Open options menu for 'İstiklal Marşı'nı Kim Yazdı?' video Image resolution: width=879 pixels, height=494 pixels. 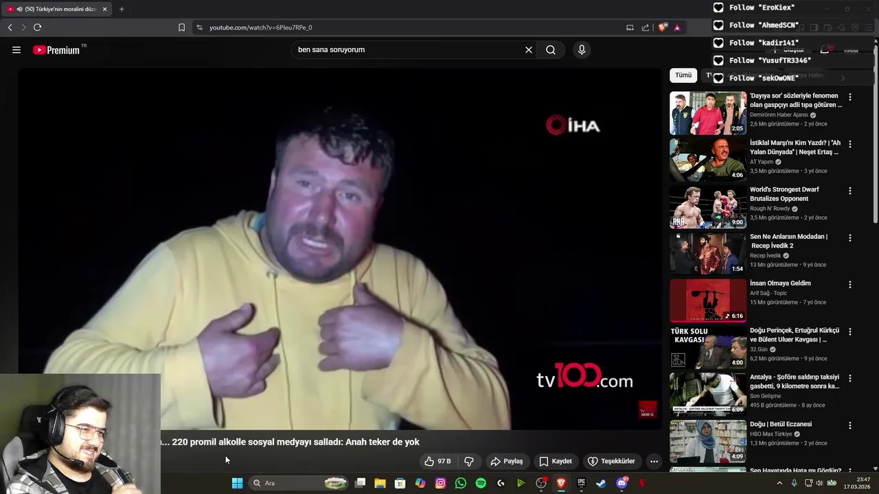(x=850, y=144)
